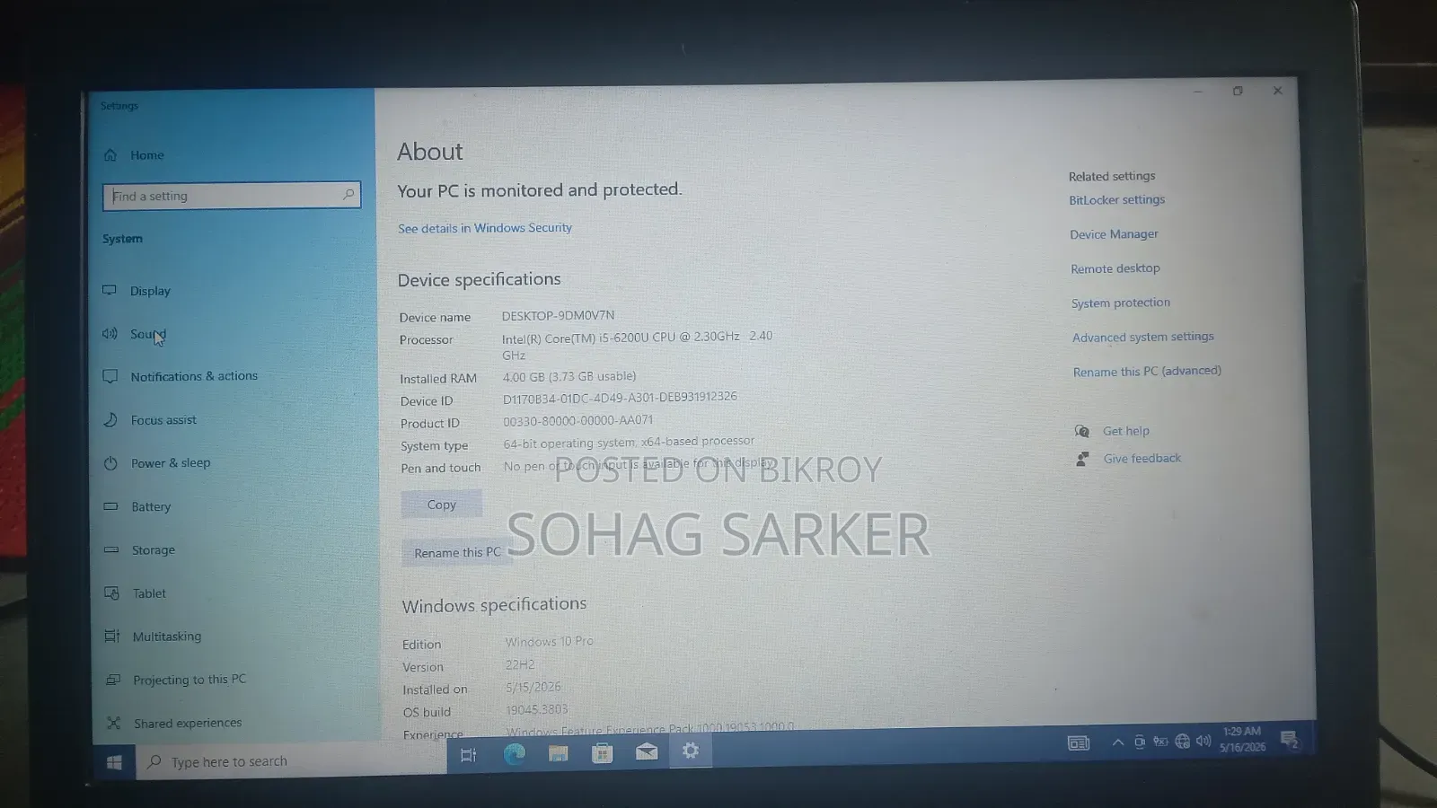Viewport: 1437px width, 808px height.
Task: Click Rename this PC (advanced) link
Action: pyautogui.click(x=1147, y=371)
